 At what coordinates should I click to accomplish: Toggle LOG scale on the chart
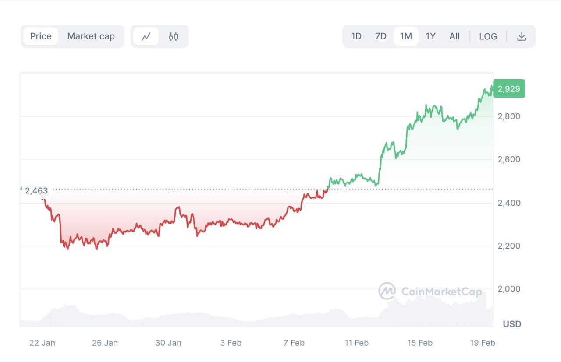(x=488, y=36)
